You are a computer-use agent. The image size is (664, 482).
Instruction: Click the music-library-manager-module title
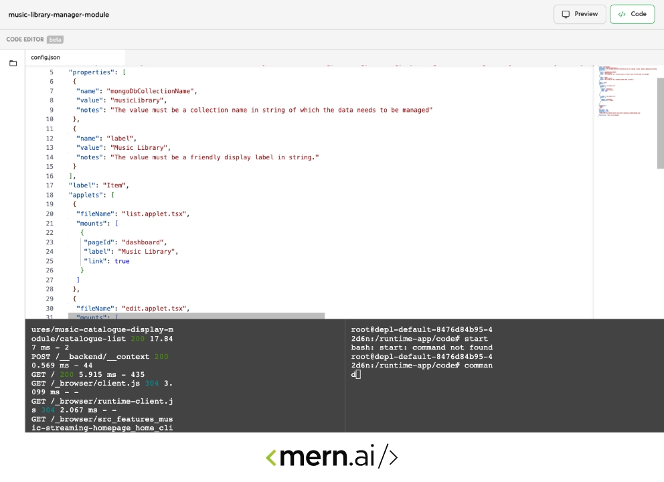pos(59,14)
